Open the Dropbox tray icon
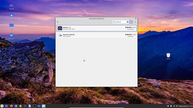This screenshot has width=193, height=108. pyautogui.click(x=168, y=106)
